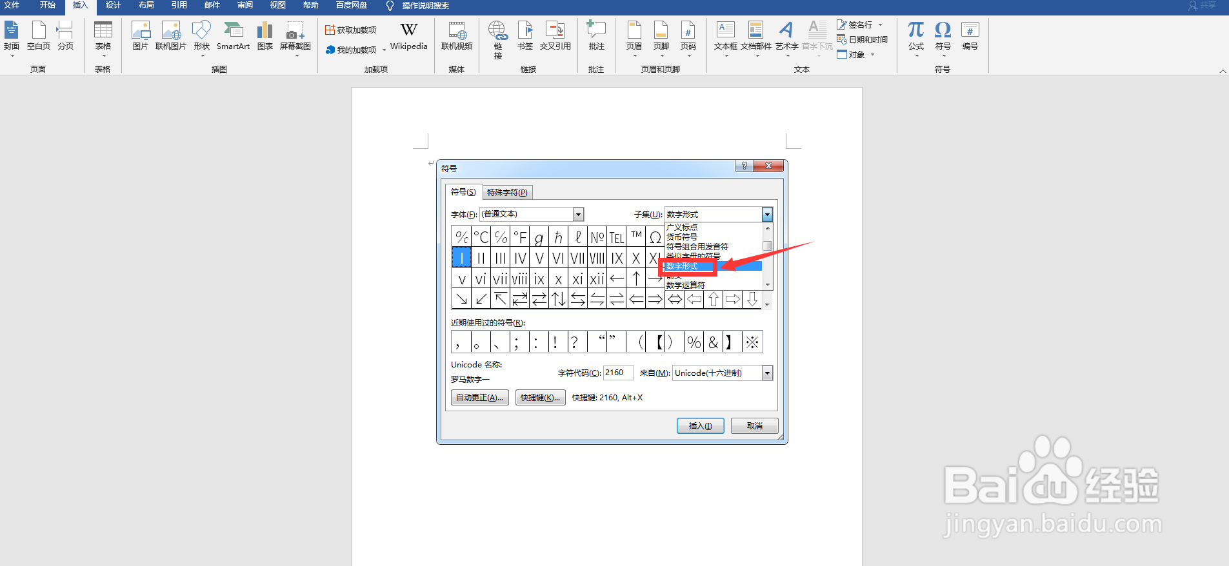Switch to 布局 ribbon tab
1229x566 pixels.
click(146, 5)
